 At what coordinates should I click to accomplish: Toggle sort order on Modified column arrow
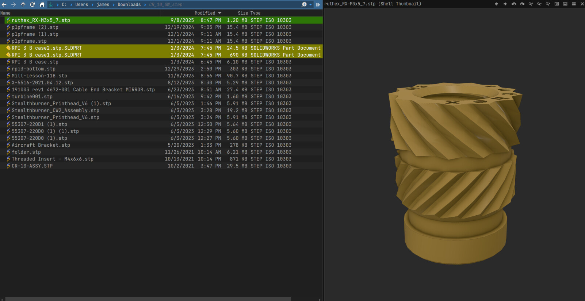pyautogui.click(x=219, y=13)
